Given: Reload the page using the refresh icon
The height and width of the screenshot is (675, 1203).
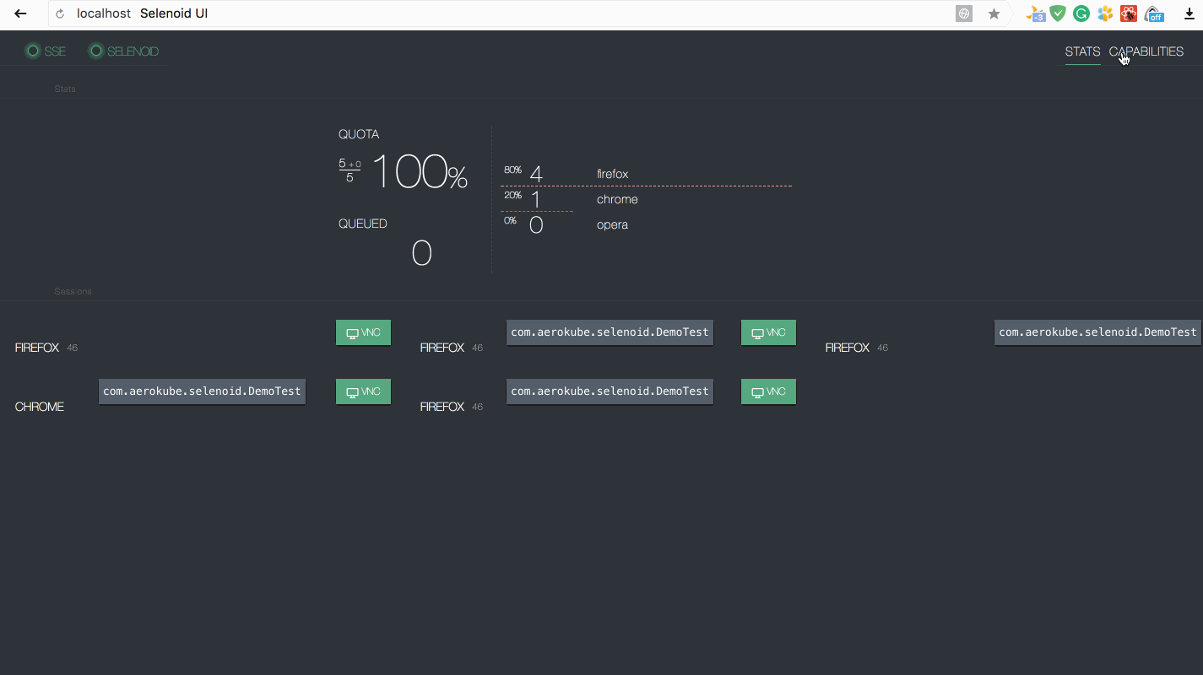Looking at the screenshot, I should (60, 14).
